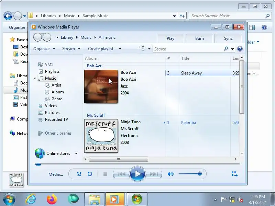Click the horizontal scrollbar thumb

(x=119, y=159)
